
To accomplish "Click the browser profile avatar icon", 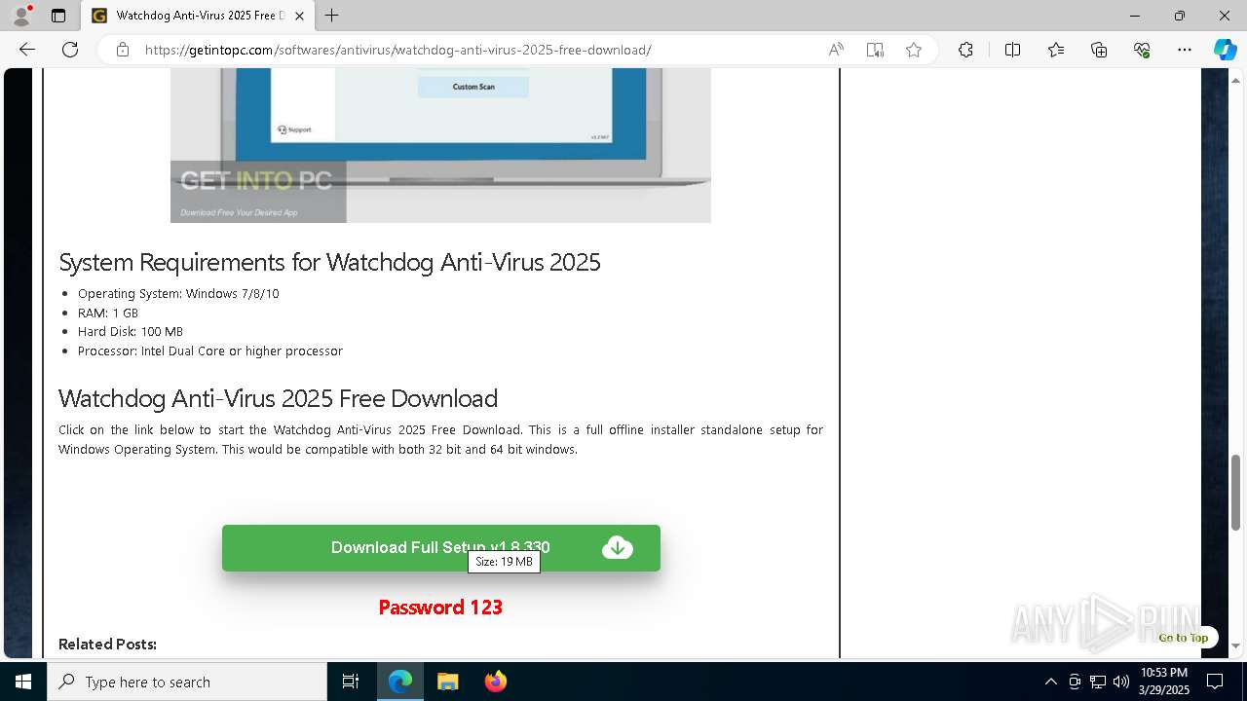I will pos(21,16).
